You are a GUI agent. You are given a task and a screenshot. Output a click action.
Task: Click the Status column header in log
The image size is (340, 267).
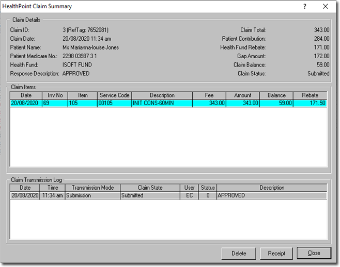208,188
